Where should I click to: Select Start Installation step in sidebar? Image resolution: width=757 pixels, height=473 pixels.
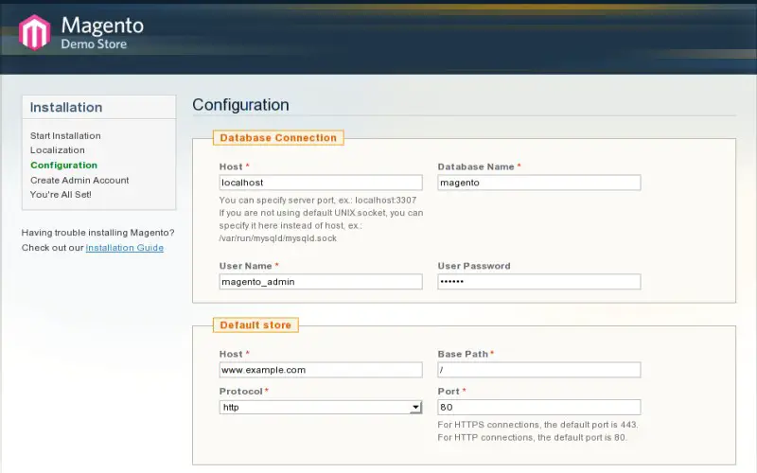pos(65,135)
